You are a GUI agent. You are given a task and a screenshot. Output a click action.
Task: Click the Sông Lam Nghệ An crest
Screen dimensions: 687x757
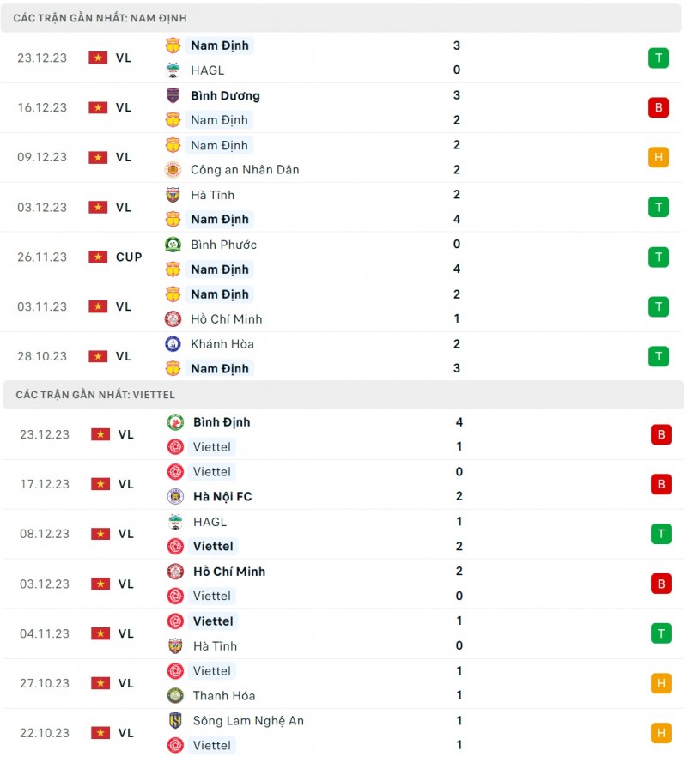click(x=175, y=721)
